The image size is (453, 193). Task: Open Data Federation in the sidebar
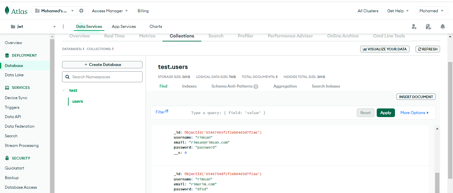20,126
